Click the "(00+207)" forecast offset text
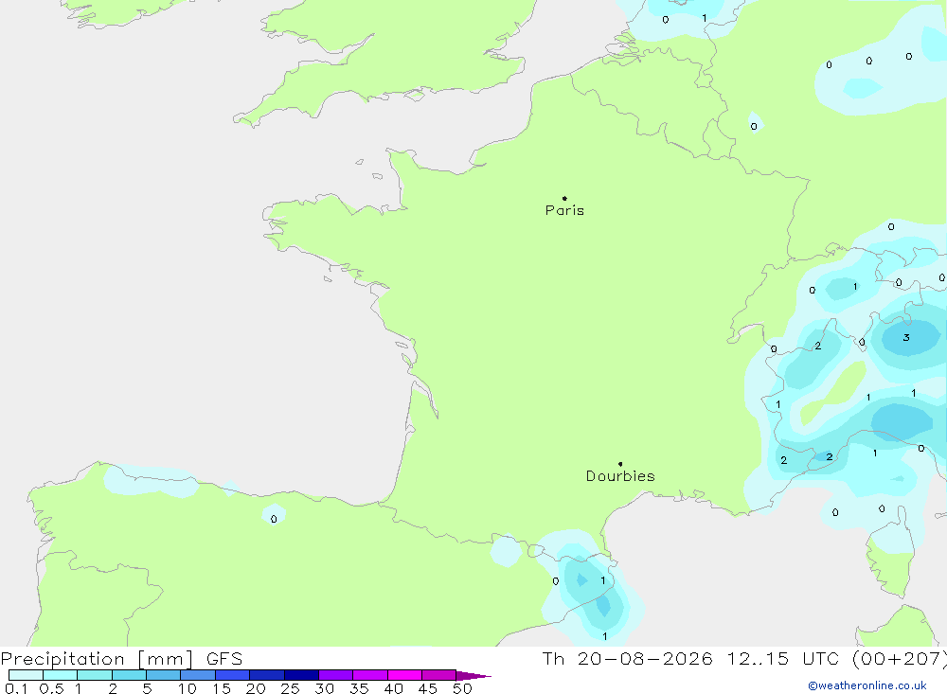Screen dimensions: 947x694 [900, 659]
